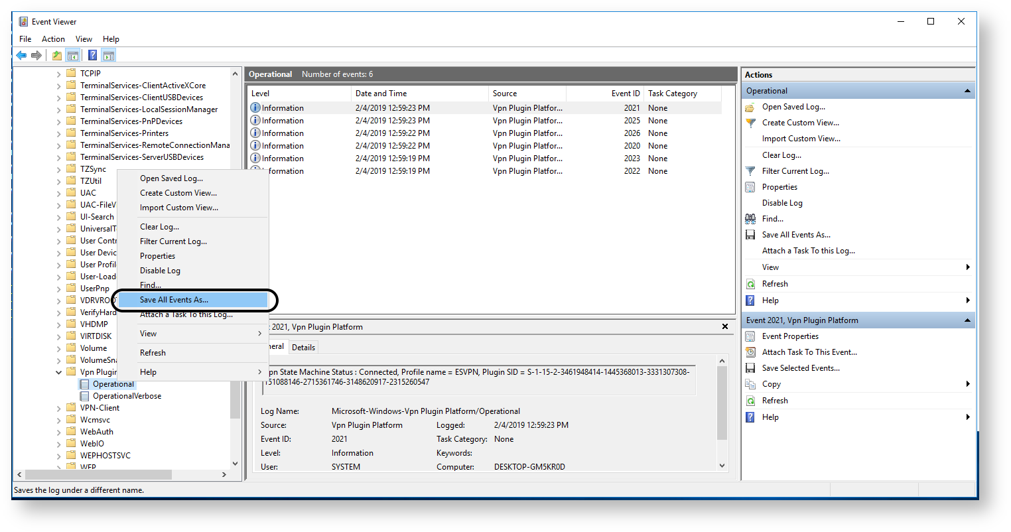Expand the VPN-Client tree node
The height and width of the screenshot is (532, 1011).
(59, 407)
